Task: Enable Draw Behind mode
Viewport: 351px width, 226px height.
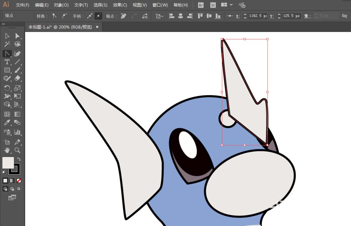Action: coord(12,189)
